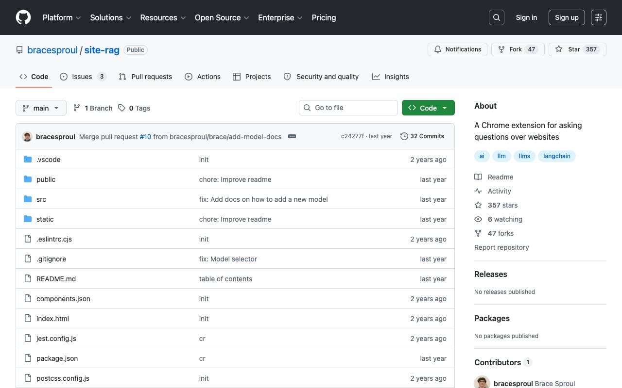Switch to the Code tab
Image resolution: width=622 pixels, height=388 pixels.
point(34,77)
